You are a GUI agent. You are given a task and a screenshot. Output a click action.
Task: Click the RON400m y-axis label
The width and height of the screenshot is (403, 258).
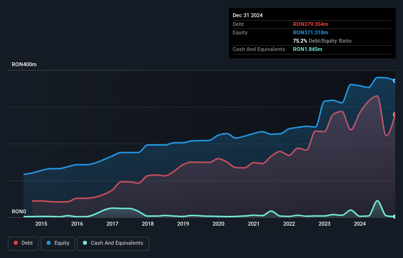(24, 64)
